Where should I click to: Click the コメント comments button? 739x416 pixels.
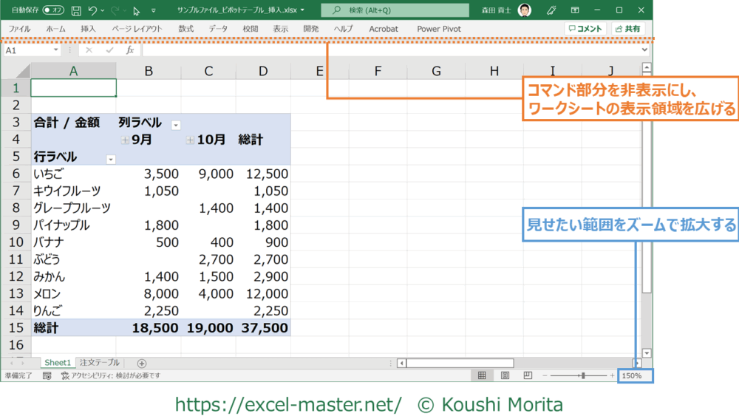[585, 29]
